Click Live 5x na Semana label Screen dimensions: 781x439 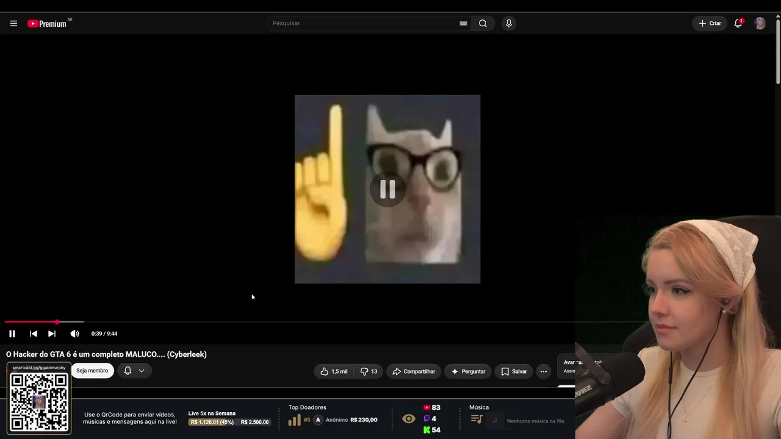click(212, 413)
